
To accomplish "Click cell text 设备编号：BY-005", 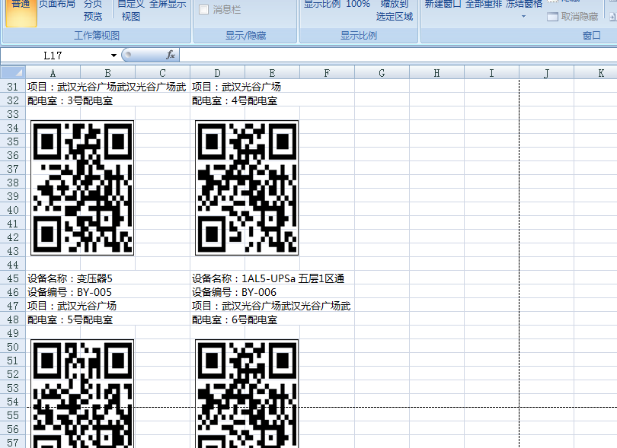I will tap(69, 292).
